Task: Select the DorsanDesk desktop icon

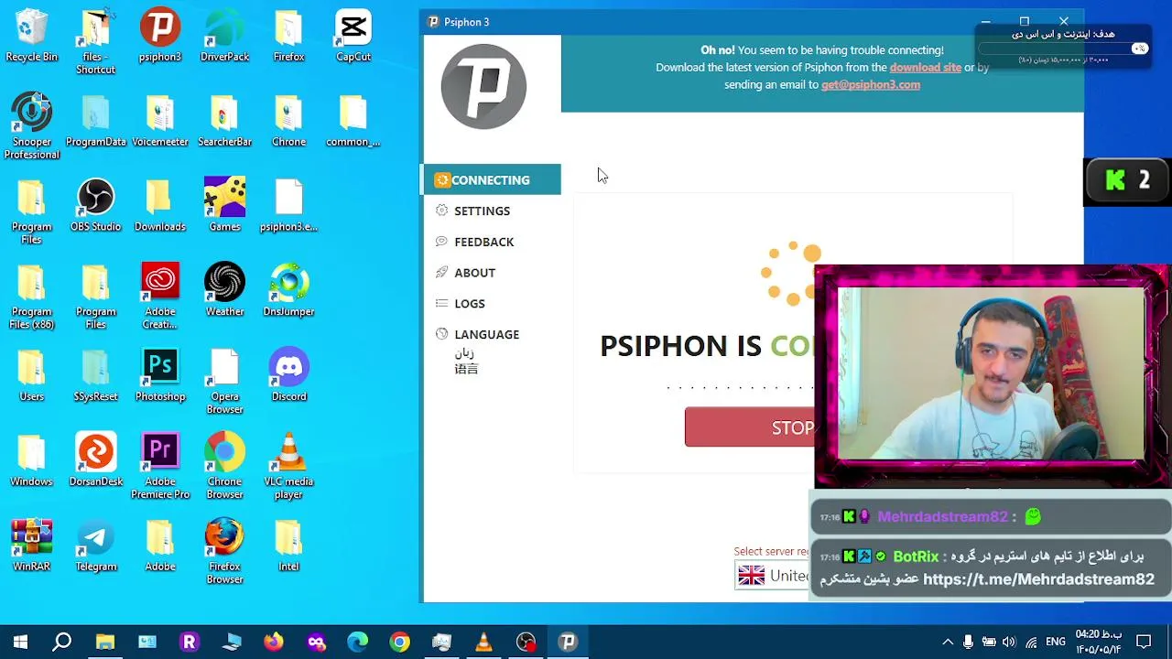Action: (96, 461)
